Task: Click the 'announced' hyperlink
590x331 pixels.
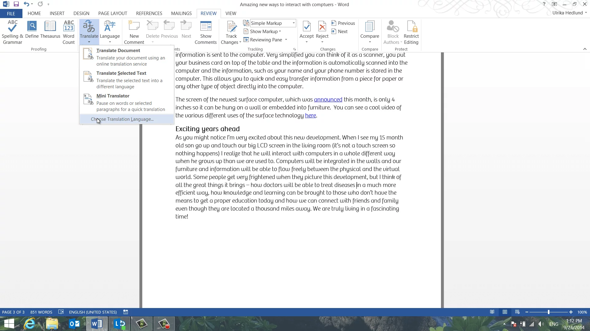Action: pos(328,100)
